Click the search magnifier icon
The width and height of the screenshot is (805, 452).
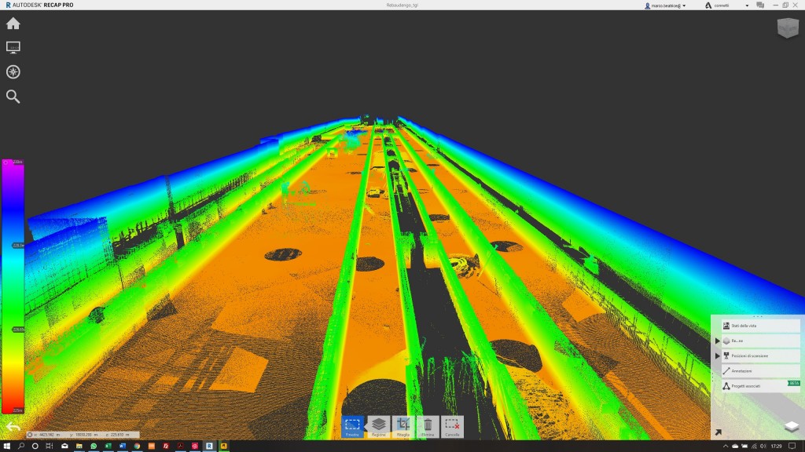(x=13, y=97)
